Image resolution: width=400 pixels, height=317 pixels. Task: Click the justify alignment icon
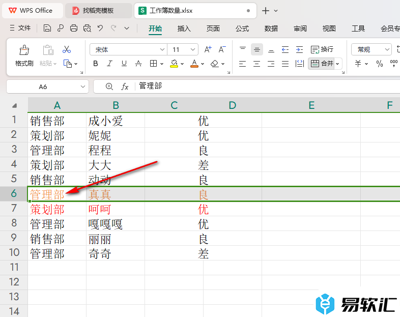click(285, 64)
